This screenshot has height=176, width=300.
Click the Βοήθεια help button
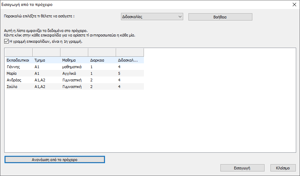pyautogui.click(x=220, y=17)
